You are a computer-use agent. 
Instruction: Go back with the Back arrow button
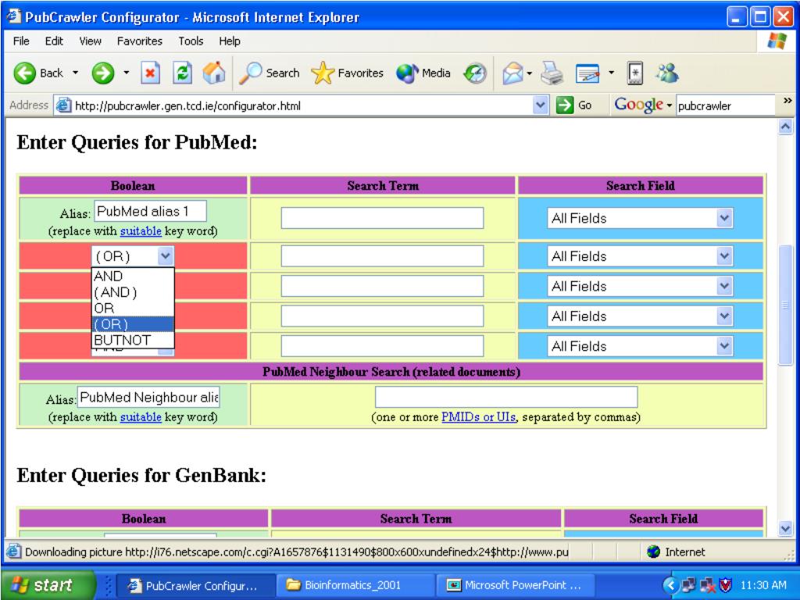(38, 73)
